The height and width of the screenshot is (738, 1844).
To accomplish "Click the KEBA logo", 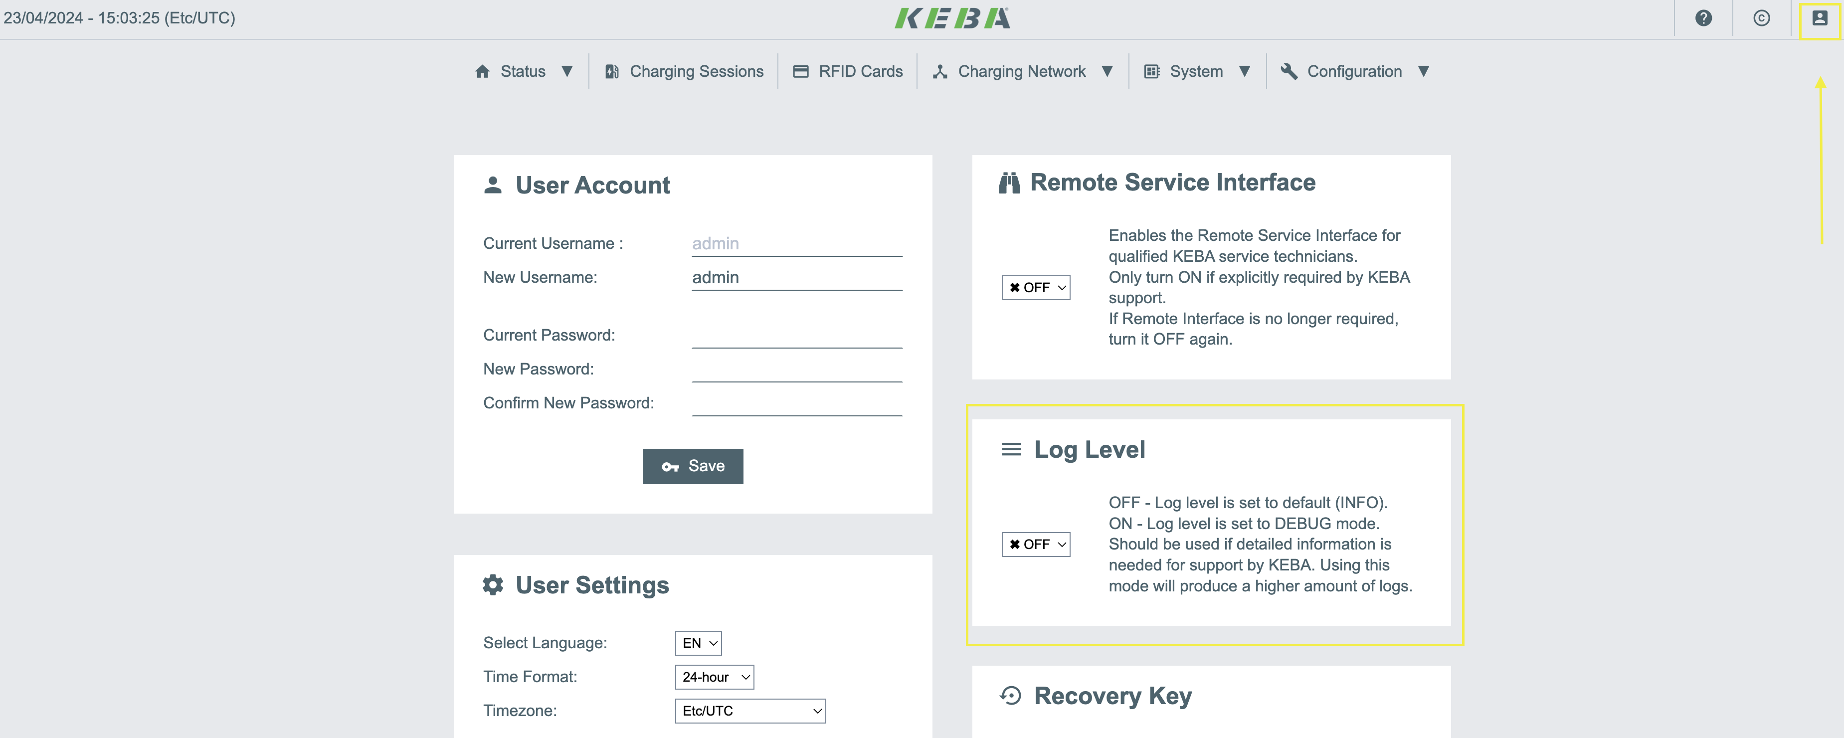I will [952, 18].
